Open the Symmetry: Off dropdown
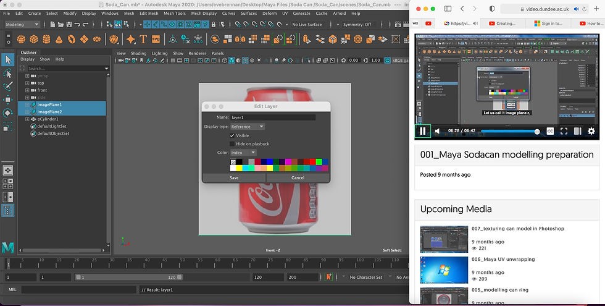Image resolution: width=605 pixels, height=306 pixels. (x=357, y=24)
